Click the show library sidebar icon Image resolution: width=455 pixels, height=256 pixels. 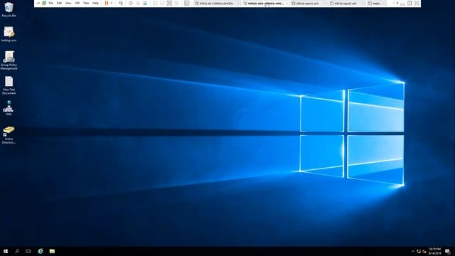(x=155, y=3)
